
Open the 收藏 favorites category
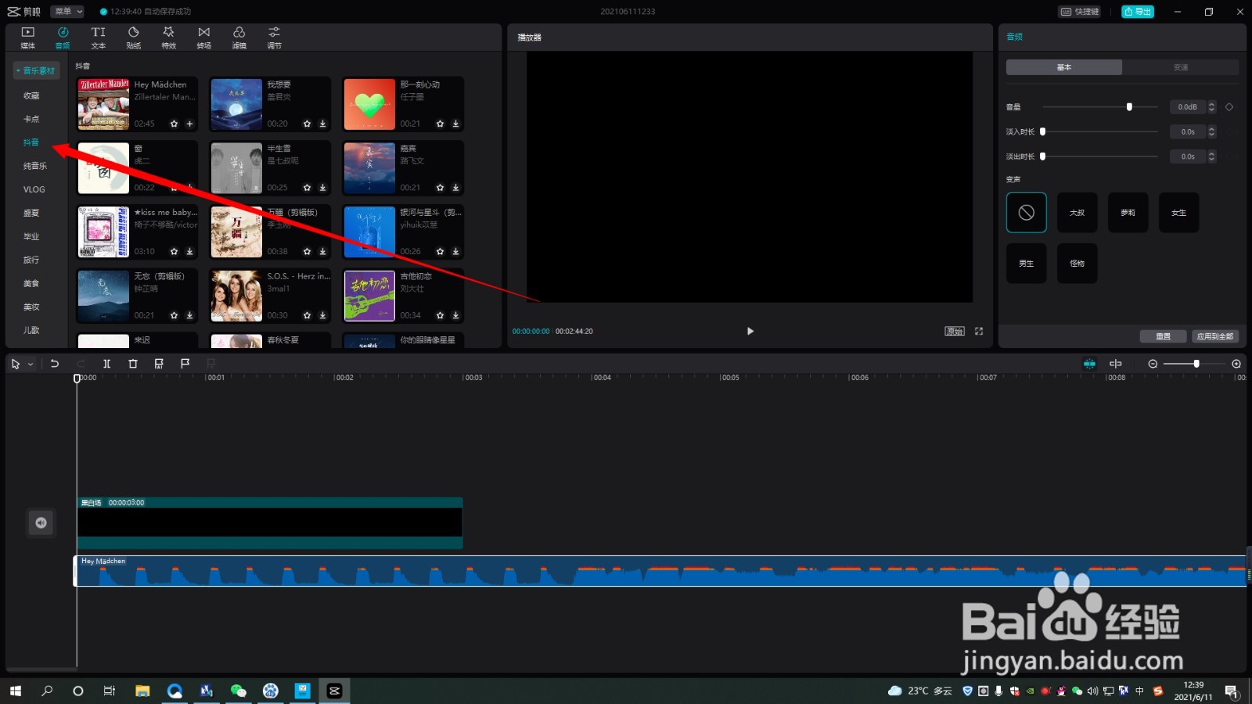31,95
